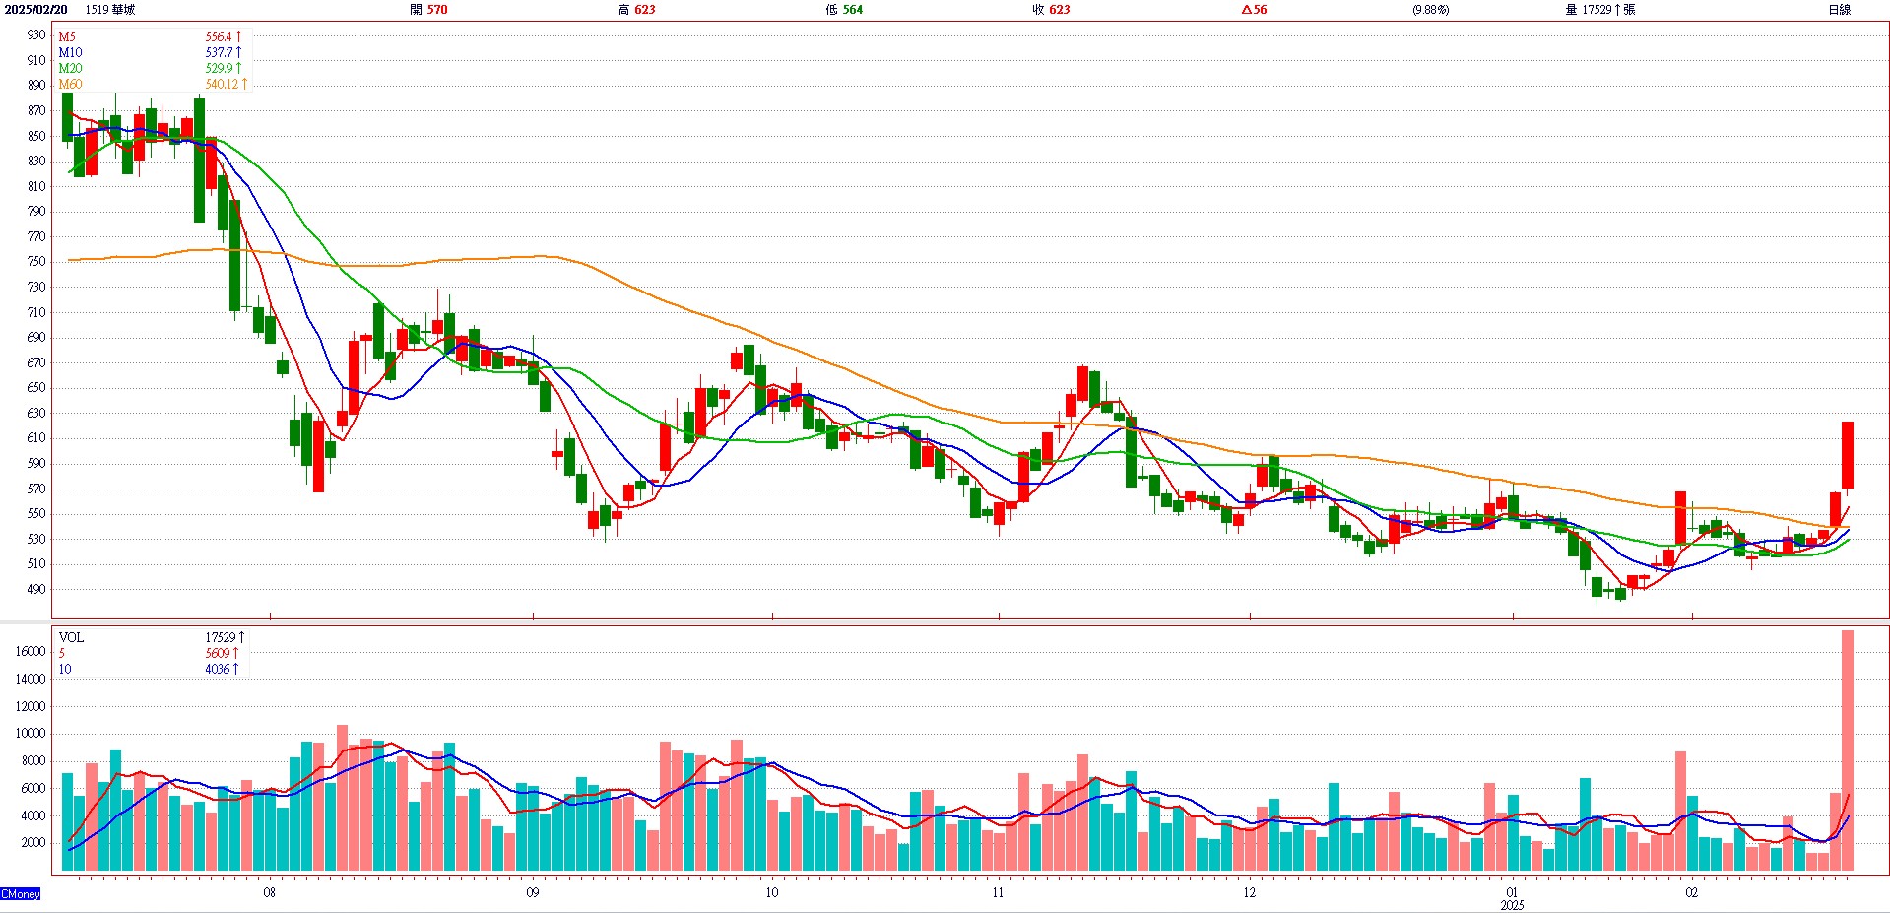Select the M5 moving average legend label
This screenshot has height=913, width=1890.
67,36
